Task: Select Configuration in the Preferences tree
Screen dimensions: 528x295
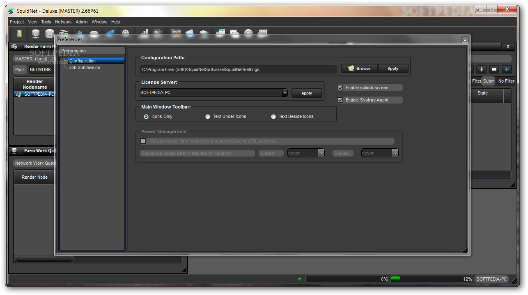Action: [x=96, y=61]
